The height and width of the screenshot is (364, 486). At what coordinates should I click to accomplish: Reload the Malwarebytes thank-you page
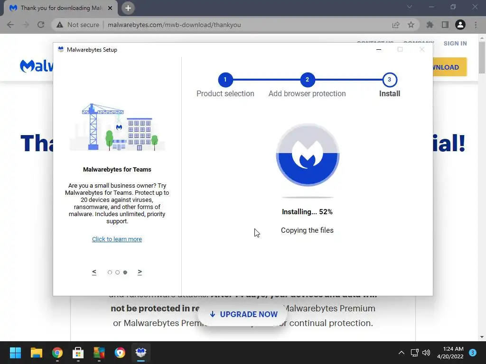41,25
